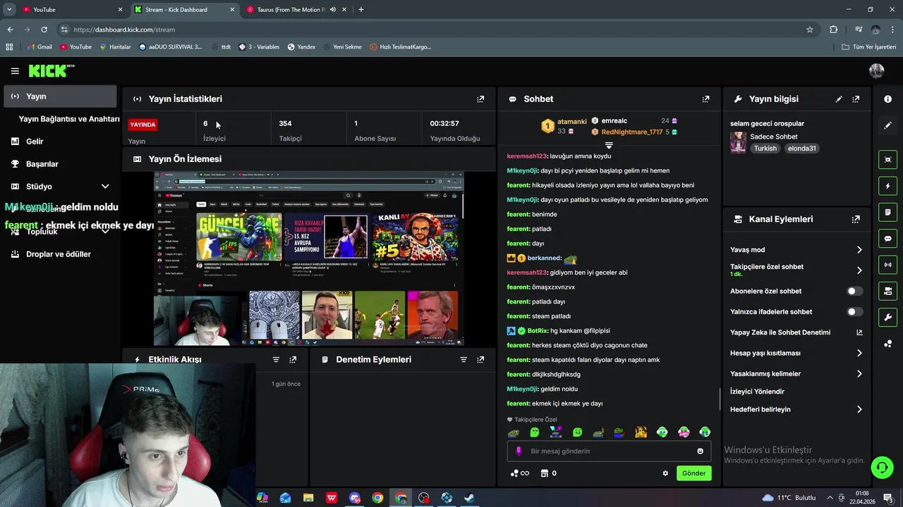This screenshot has height=507, width=903.
Task: Open the Etkinlik Akışı filter icon
Action: tap(276, 359)
